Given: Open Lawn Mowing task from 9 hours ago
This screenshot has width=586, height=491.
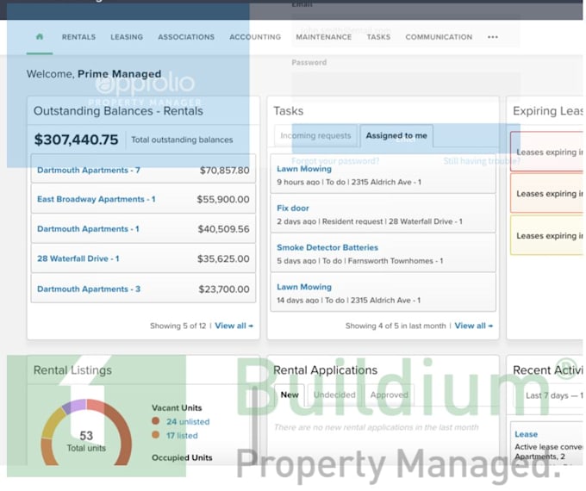Looking at the screenshot, I should [x=304, y=169].
